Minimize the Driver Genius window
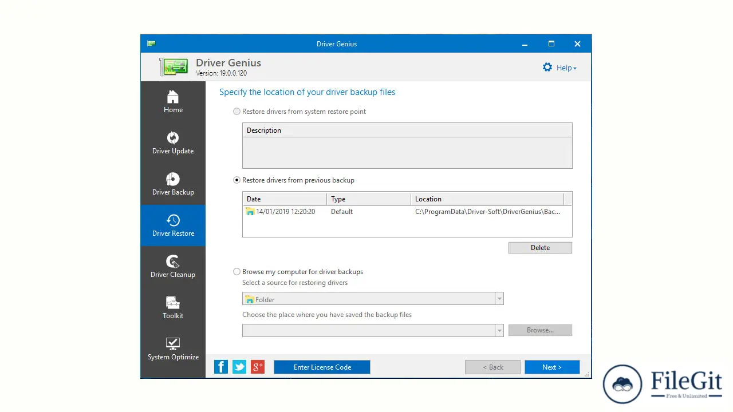This screenshot has height=412, width=733. (x=525, y=43)
